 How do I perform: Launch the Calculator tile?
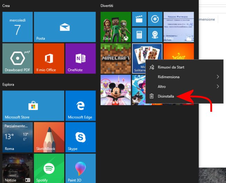tap(139, 35)
